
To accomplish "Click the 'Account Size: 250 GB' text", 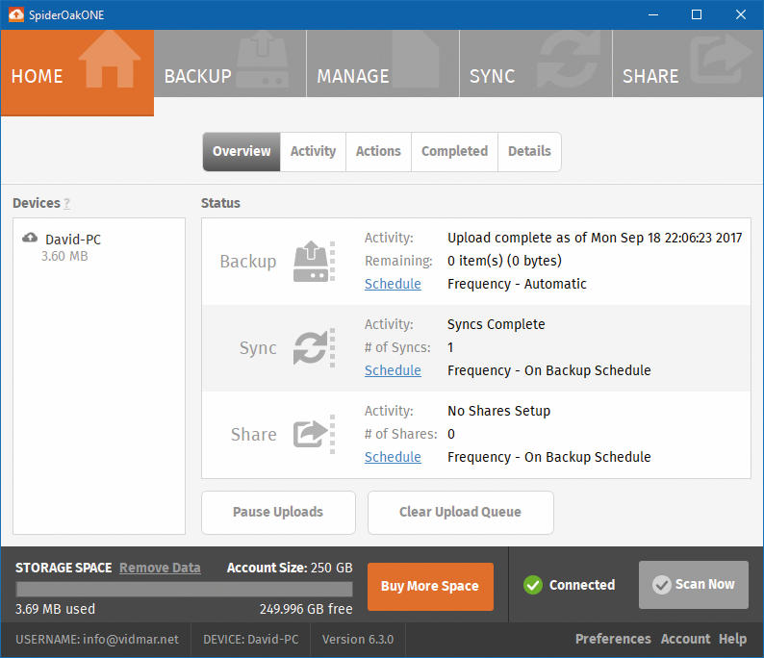I will (290, 568).
